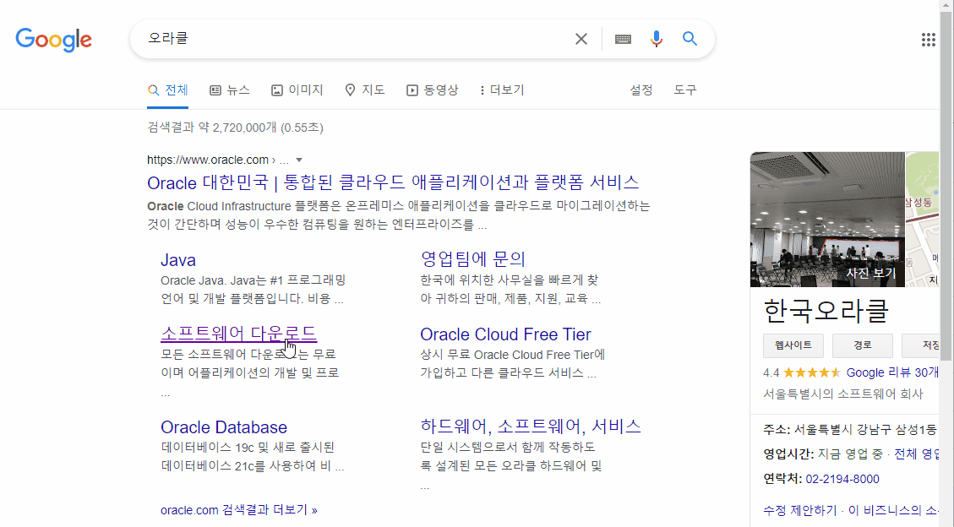Open the map thumbnail showing 삼성동

(923, 220)
